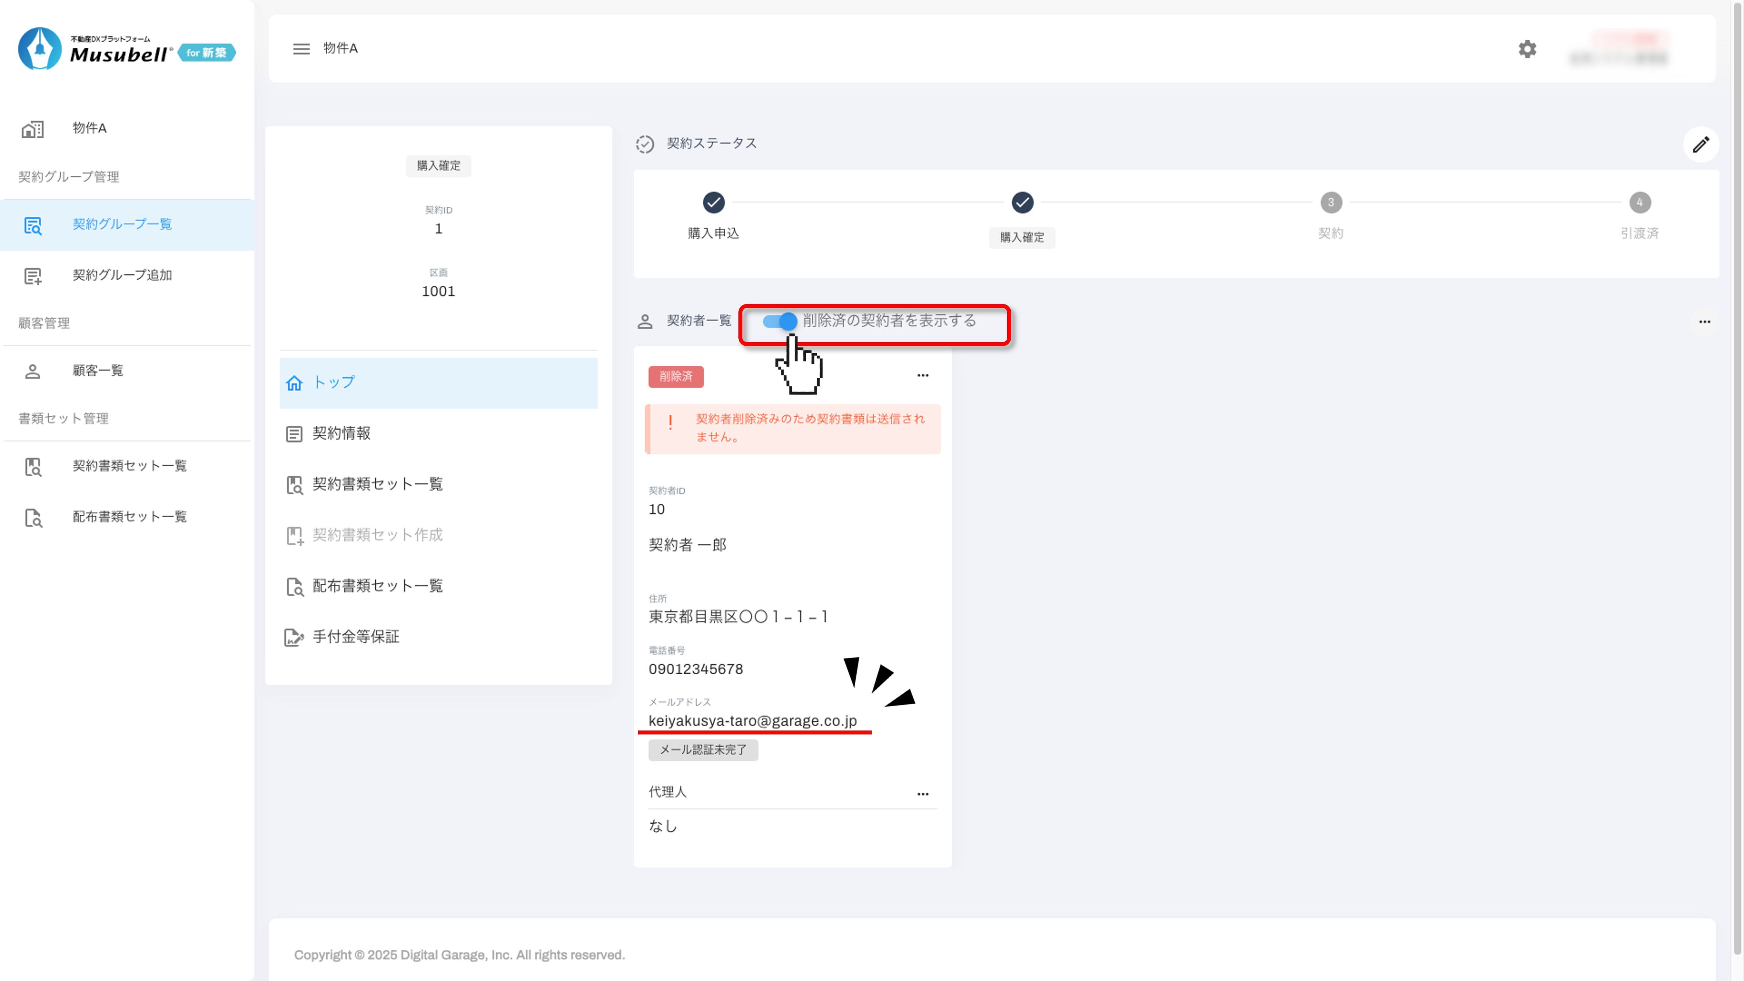1744x981 pixels.
Task: Open 配布書類セット一覧 in the left sidebar
Action: point(129,516)
